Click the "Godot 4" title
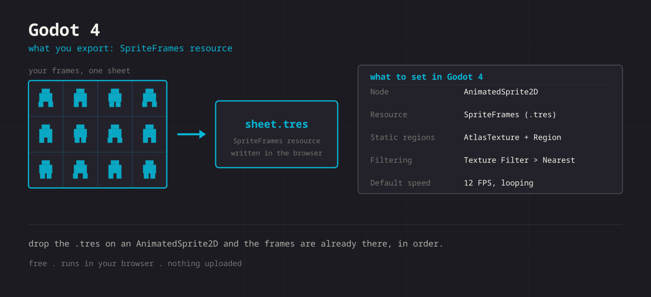This screenshot has height=297, width=651. point(64,30)
